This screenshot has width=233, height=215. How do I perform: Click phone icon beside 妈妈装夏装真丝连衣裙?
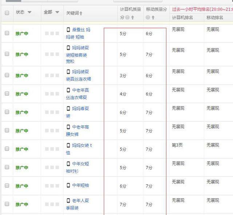click(68, 72)
